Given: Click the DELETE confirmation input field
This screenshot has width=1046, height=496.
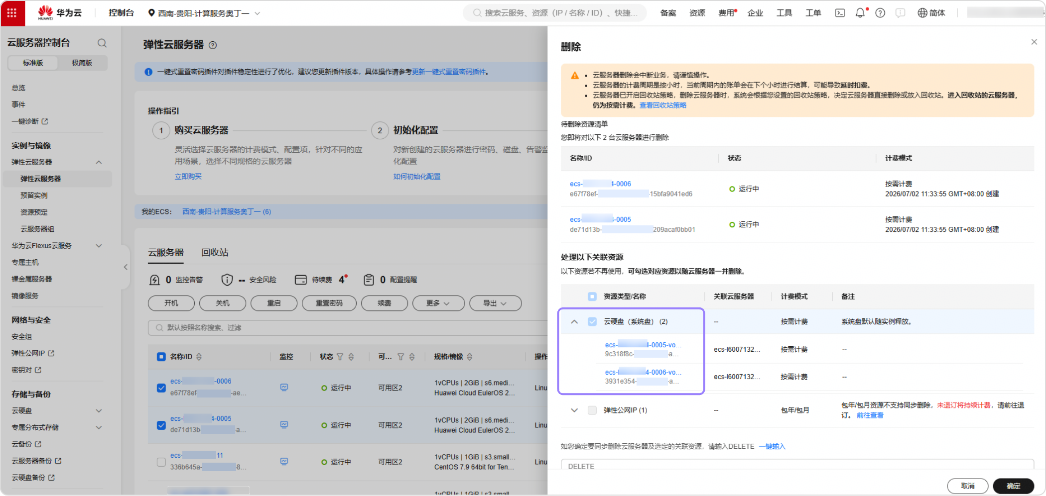Looking at the screenshot, I should [797, 465].
